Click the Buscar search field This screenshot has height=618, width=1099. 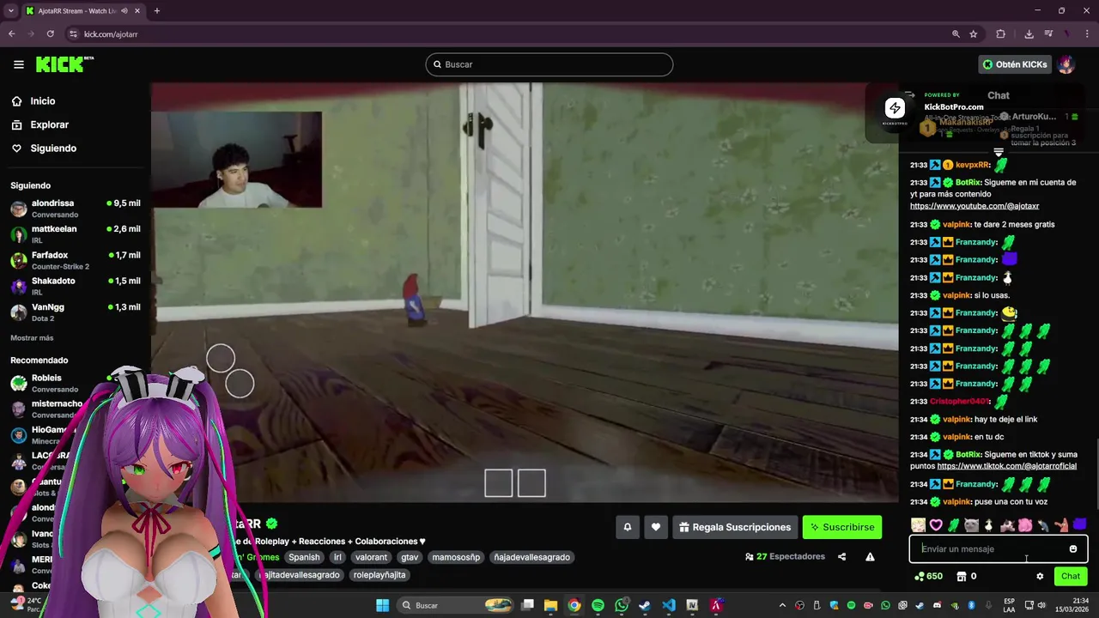549,64
